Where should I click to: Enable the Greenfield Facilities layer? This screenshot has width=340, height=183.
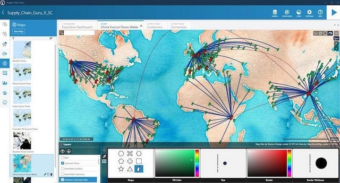tap(62, 168)
